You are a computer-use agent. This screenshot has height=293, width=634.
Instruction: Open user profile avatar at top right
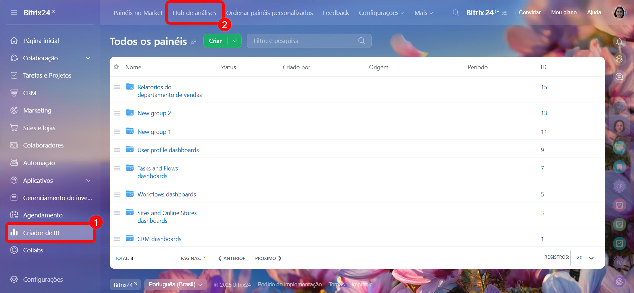coord(619,13)
